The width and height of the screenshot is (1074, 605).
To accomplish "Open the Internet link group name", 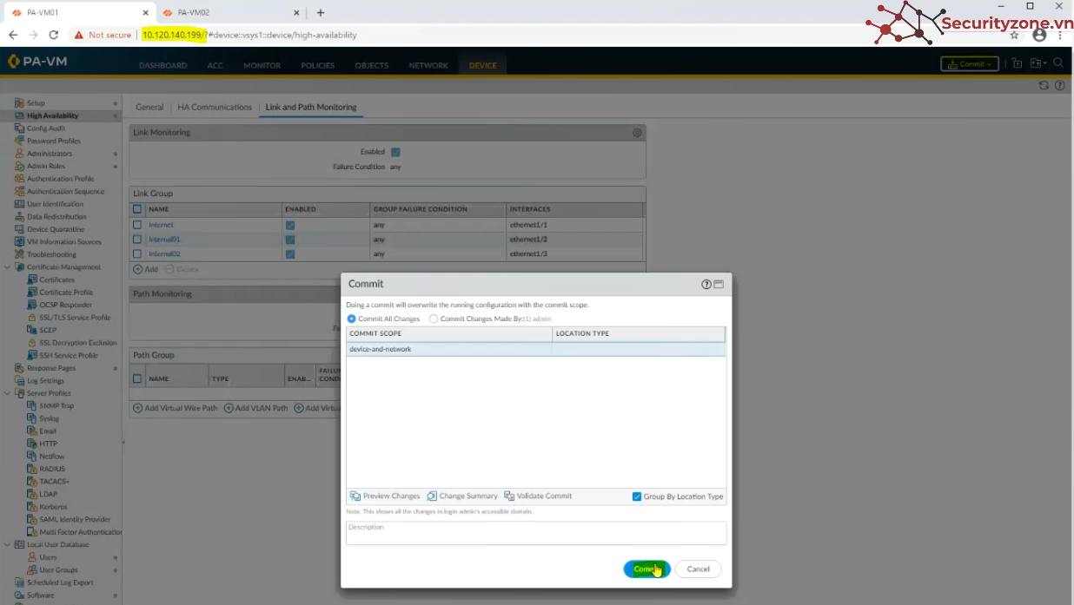I will click(x=162, y=225).
